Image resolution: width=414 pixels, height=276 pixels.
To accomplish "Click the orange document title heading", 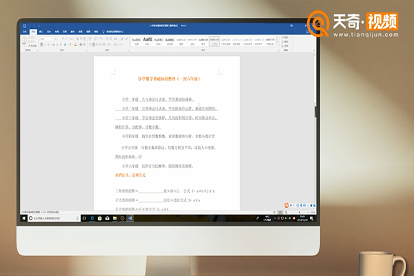I will tap(169, 79).
